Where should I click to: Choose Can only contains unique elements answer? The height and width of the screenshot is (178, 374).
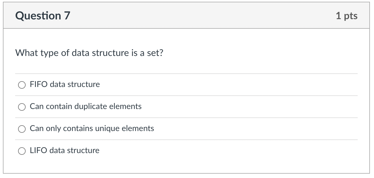tap(22, 128)
